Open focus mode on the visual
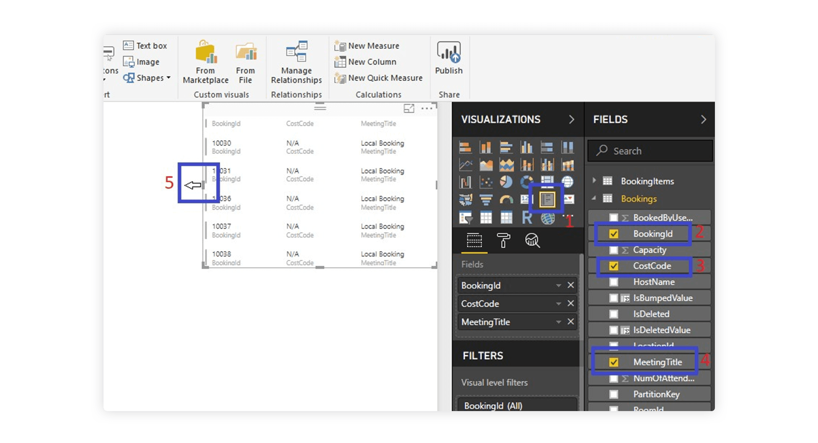Screen dimensions: 818x443 tap(409, 109)
